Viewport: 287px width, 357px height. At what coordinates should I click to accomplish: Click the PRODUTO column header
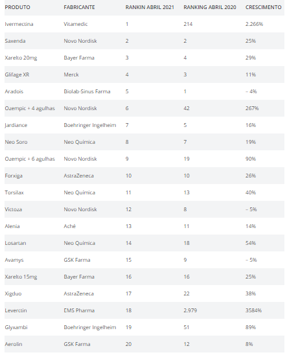tap(17, 7)
